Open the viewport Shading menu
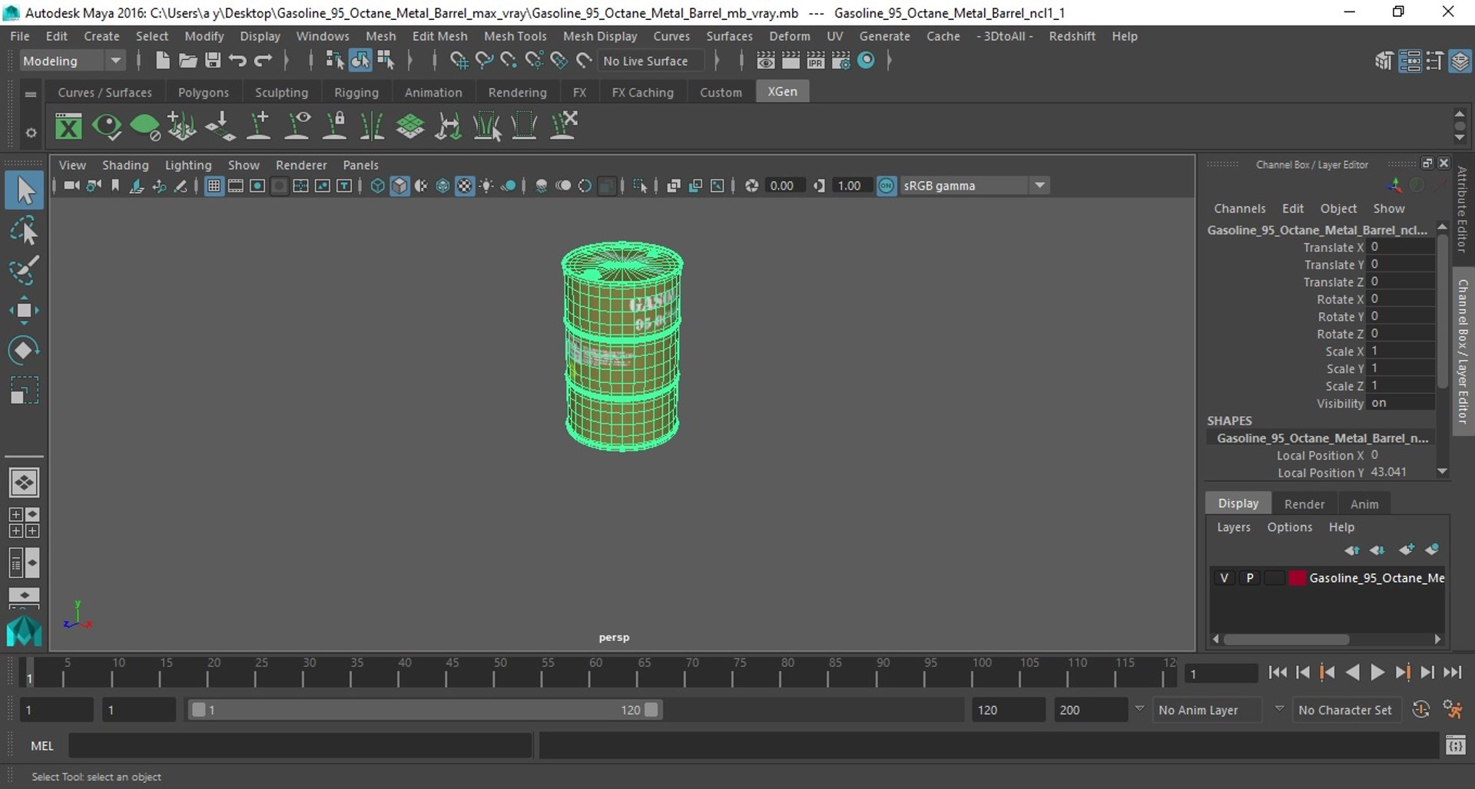This screenshot has width=1475, height=789. 125,165
